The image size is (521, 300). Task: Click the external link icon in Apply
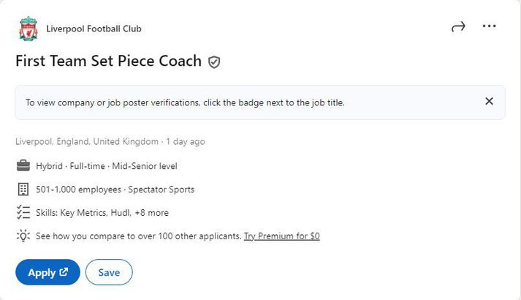pos(64,271)
